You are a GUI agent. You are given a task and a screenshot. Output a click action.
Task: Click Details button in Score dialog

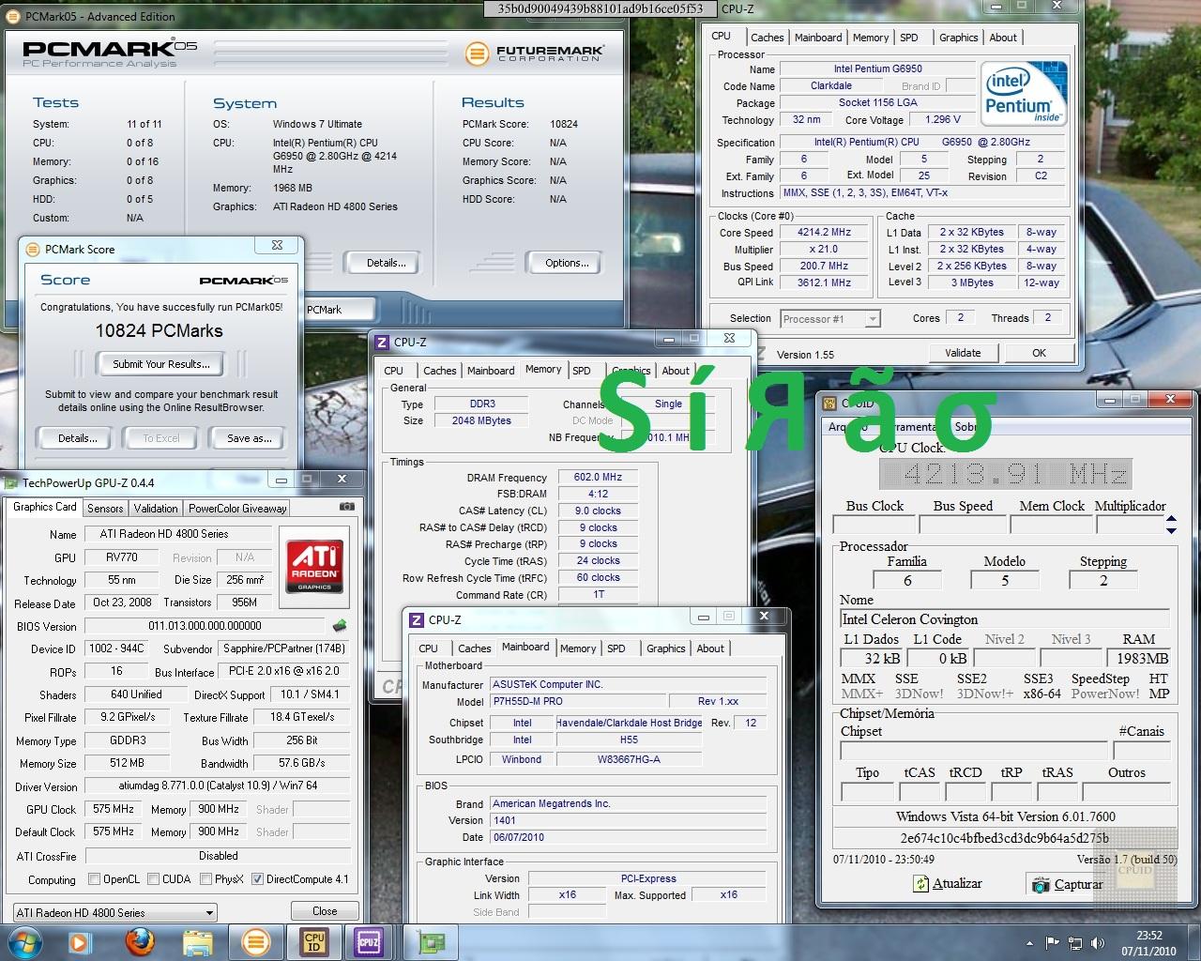tap(77, 438)
